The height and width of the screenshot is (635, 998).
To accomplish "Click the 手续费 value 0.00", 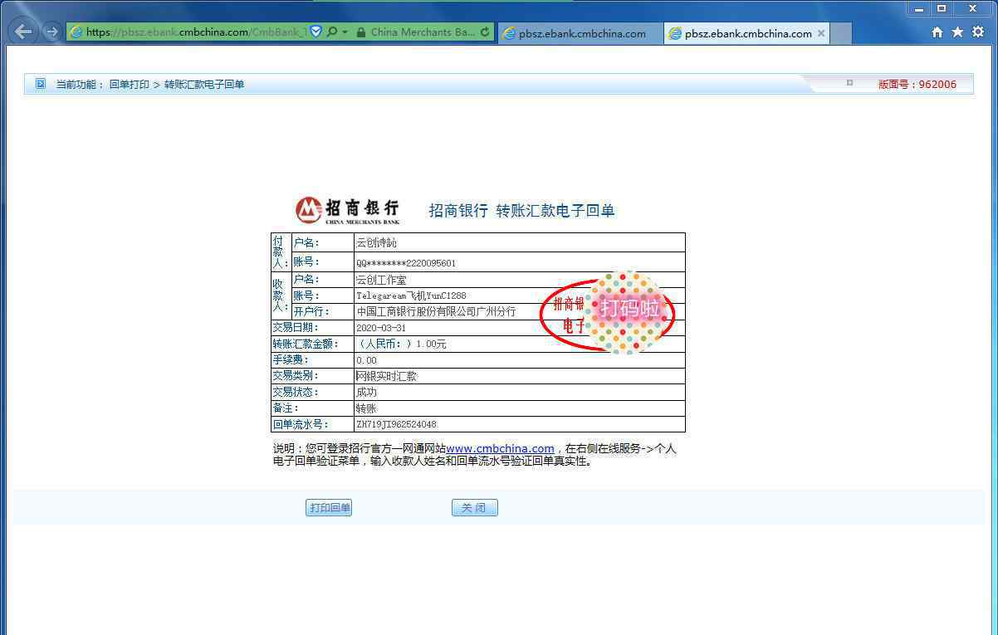I will pyautogui.click(x=366, y=360).
